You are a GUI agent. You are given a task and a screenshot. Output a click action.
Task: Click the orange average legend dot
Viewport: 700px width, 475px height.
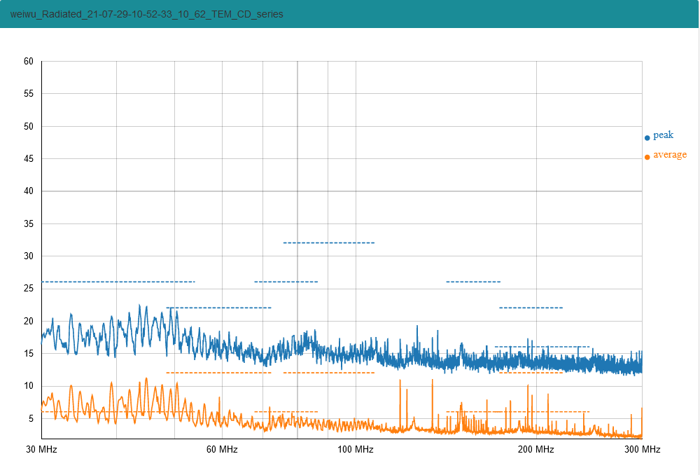coord(647,157)
